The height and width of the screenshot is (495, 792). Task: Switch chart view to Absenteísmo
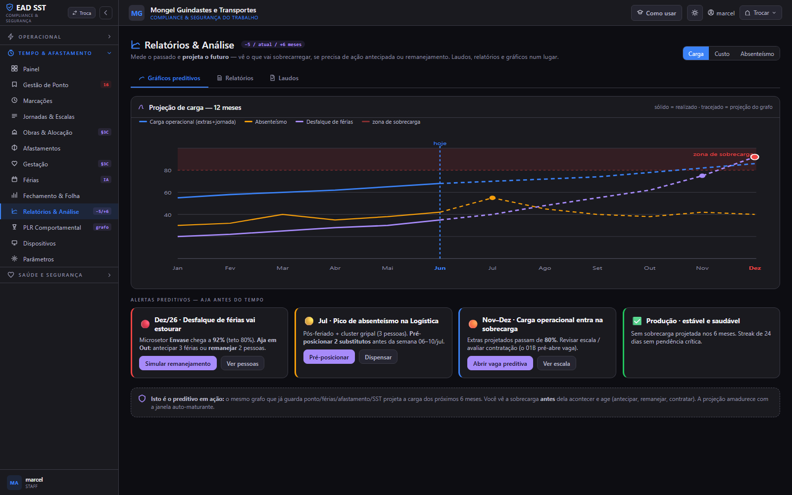tap(757, 53)
